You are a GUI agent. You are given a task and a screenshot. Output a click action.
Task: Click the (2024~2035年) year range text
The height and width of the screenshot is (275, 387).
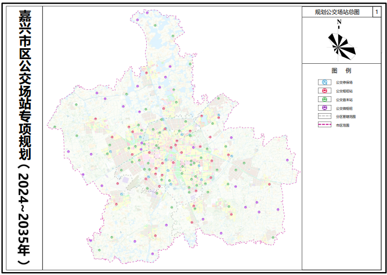pos(25,216)
